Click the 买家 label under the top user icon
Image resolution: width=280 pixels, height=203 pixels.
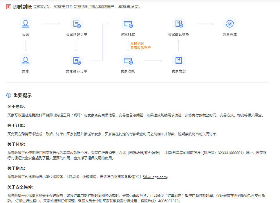click(x=26, y=34)
